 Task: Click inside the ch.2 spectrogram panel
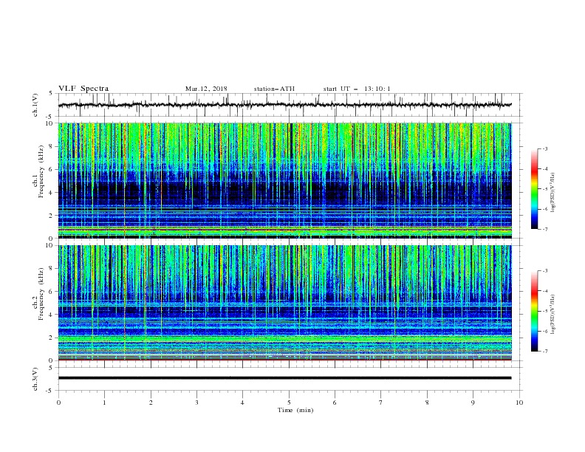285,303
